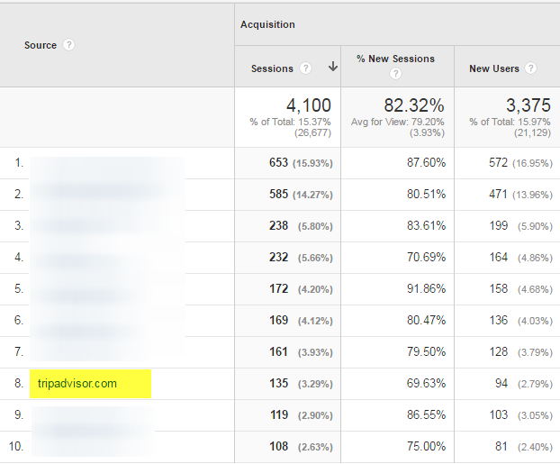Click sessions value 169 in row 6

pos(278,320)
